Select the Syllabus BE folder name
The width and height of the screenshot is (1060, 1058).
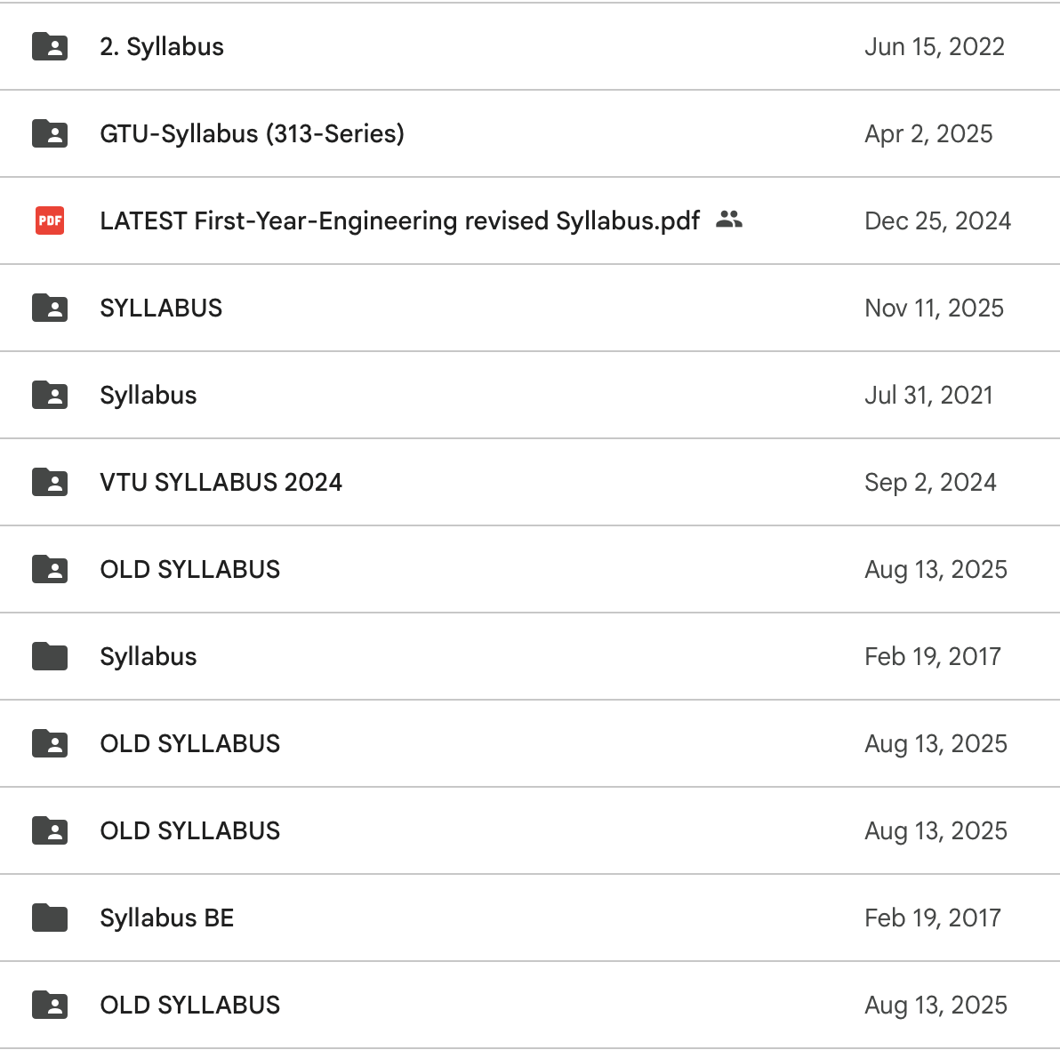(x=166, y=918)
